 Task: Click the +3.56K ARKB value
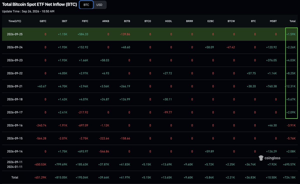(105, 86)
